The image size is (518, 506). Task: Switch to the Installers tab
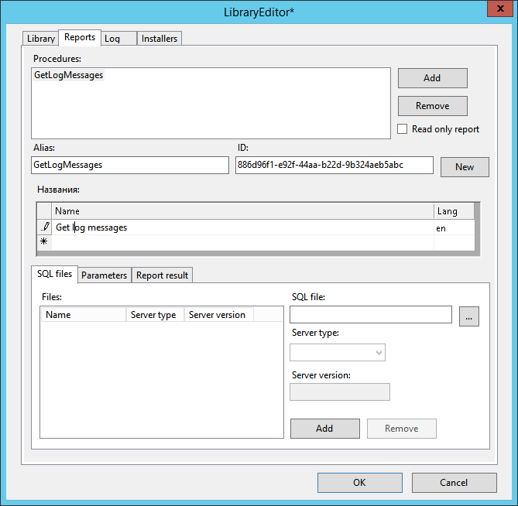click(160, 38)
